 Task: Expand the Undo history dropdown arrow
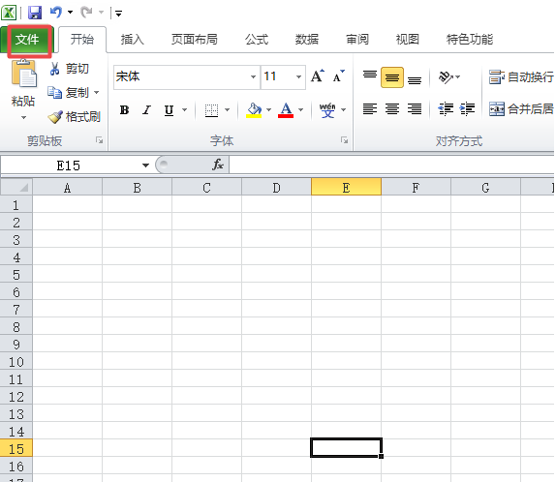click(70, 13)
